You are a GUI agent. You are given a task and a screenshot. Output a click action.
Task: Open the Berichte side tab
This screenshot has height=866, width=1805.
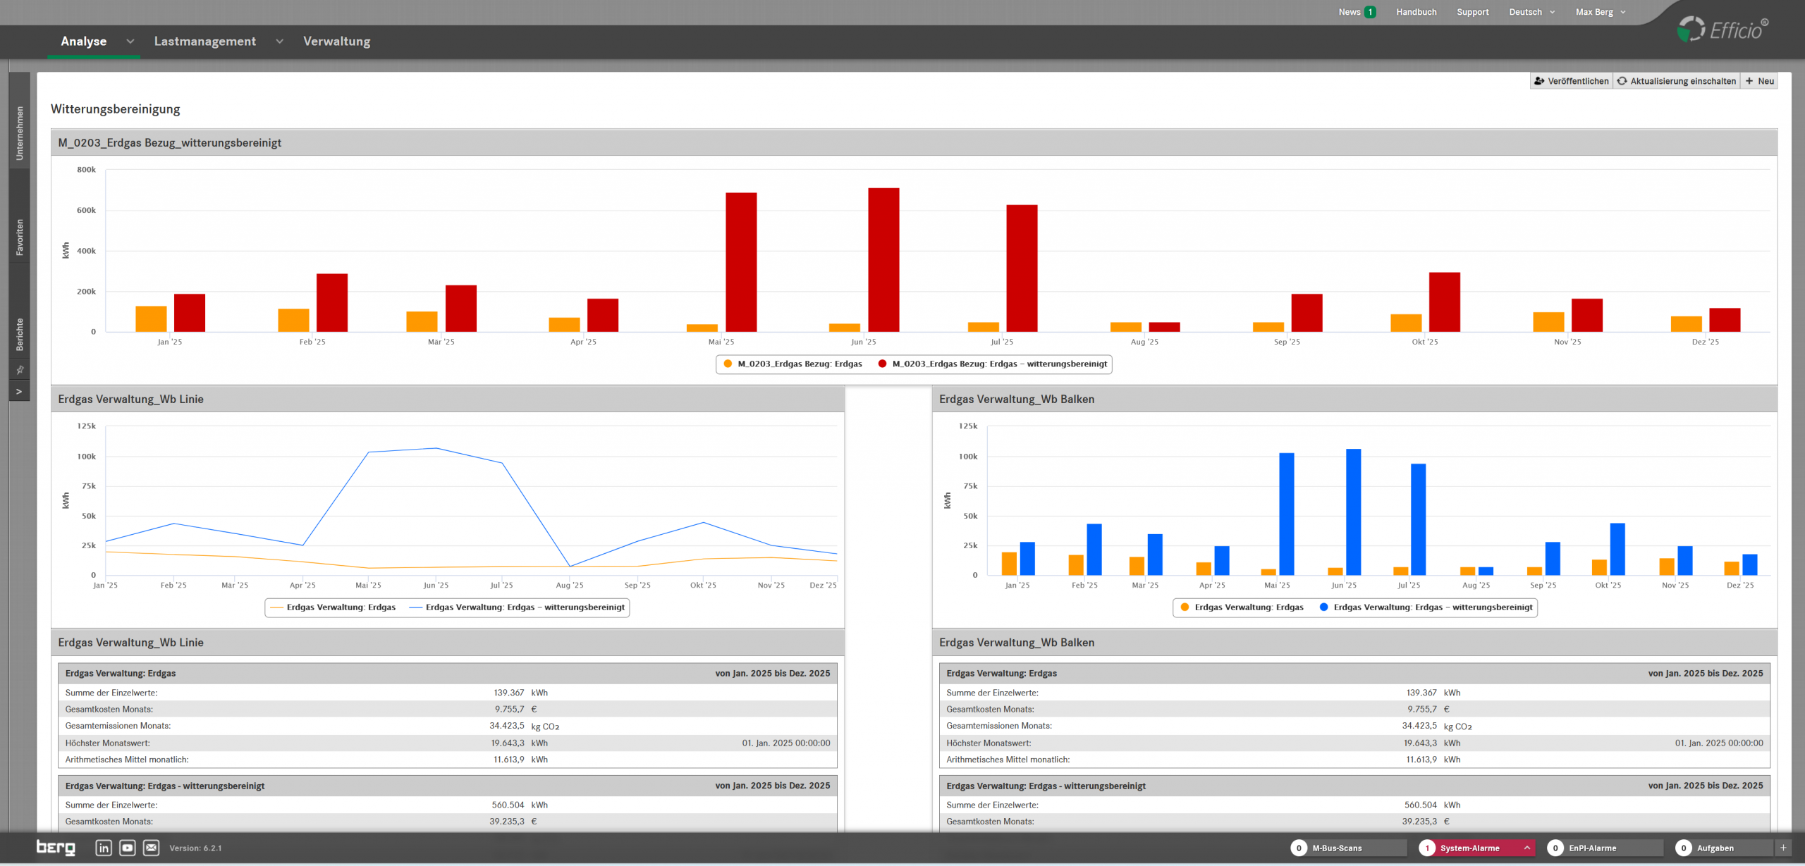click(x=20, y=335)
